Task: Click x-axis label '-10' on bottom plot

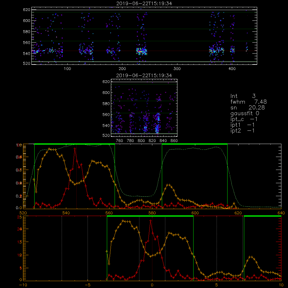Action: 23,285
